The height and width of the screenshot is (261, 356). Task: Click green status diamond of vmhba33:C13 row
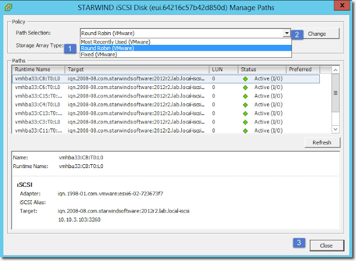click(245, 114)
